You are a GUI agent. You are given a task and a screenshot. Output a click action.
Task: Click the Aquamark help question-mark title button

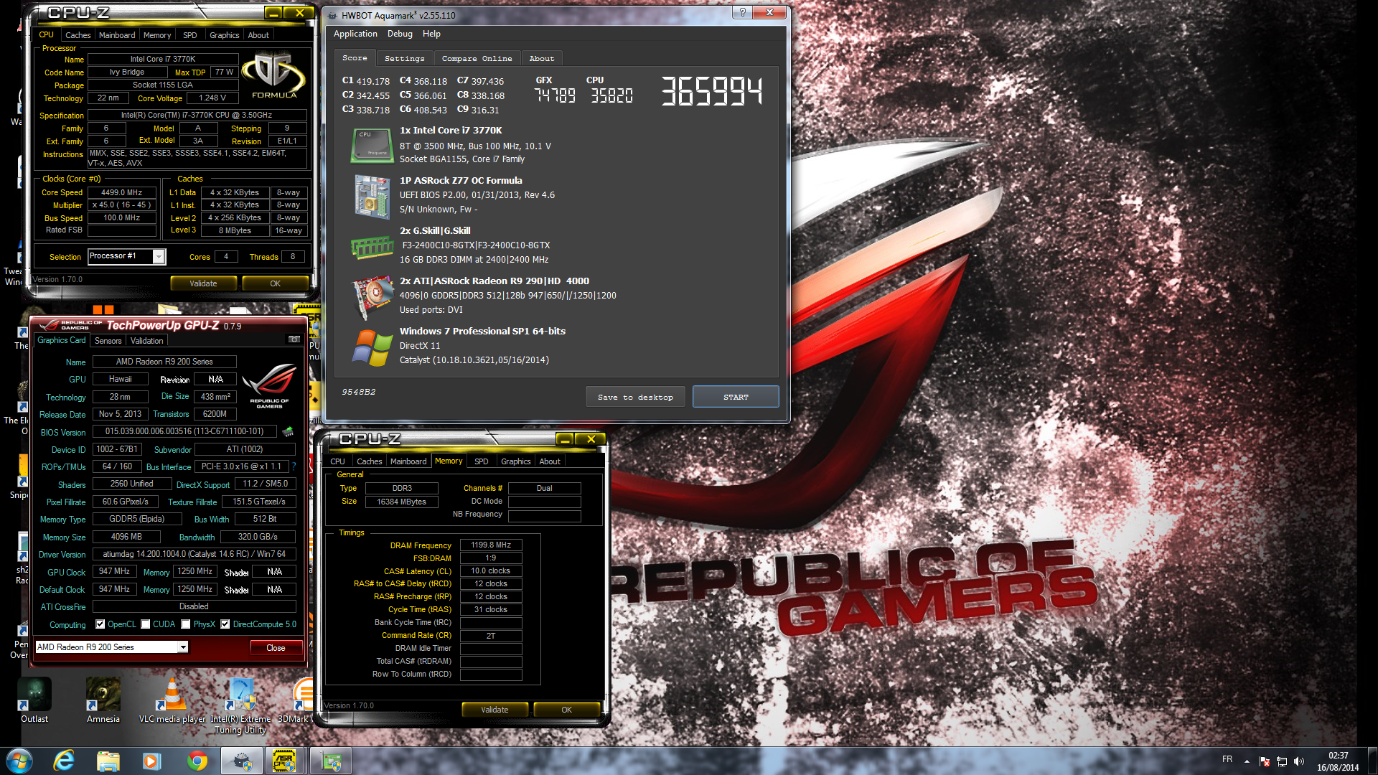742,12
